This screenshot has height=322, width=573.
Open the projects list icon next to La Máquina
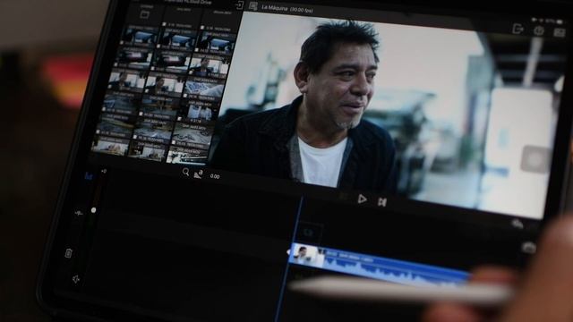252,6
